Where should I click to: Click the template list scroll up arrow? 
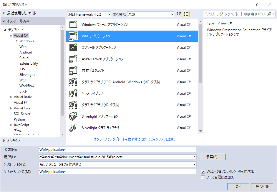point(200,21)
